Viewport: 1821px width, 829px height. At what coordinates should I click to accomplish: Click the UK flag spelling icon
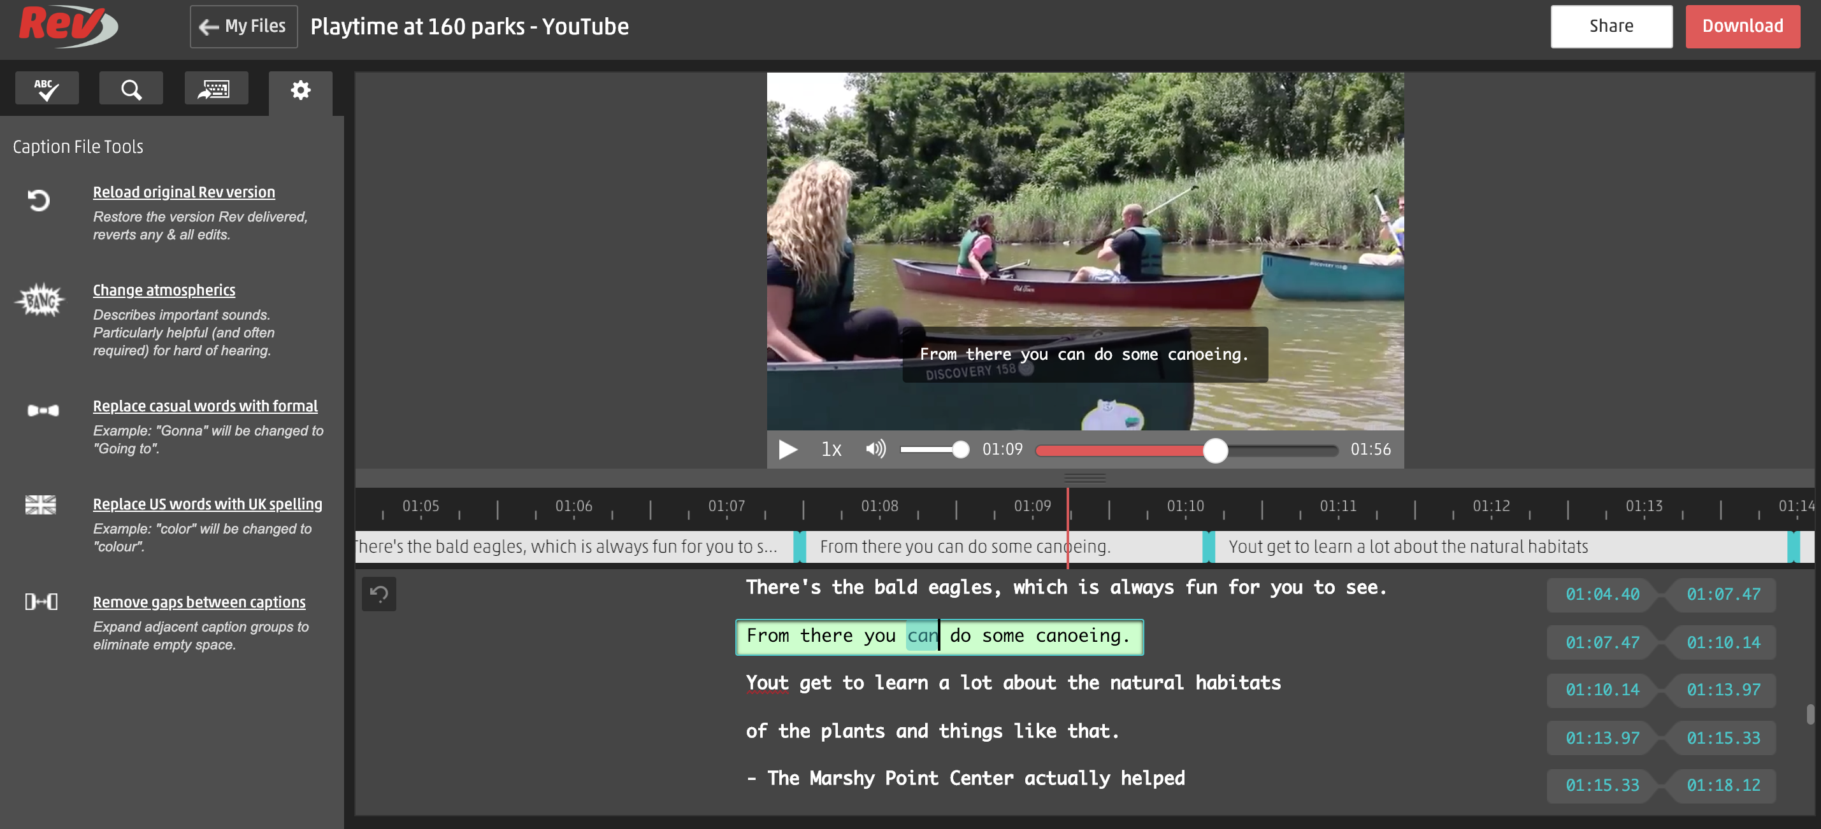click(40, 506)
